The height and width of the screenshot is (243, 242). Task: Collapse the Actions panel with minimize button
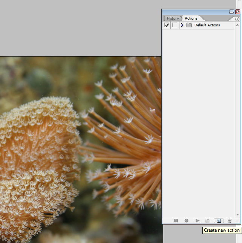[x=232, y=12]
